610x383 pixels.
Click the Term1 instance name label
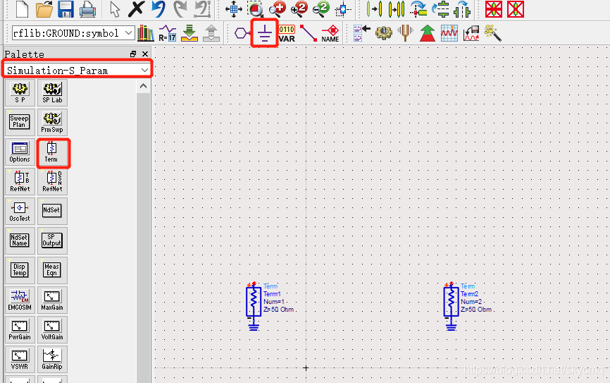pyautogui.click(x=272, y=294)
